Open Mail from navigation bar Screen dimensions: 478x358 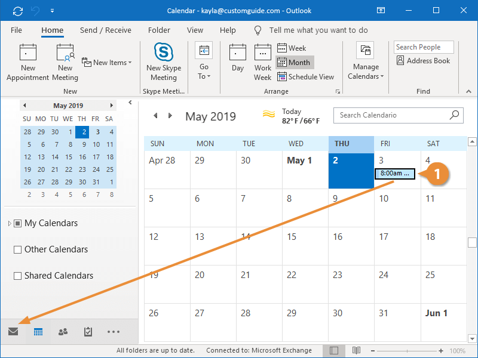click(13, 332)
